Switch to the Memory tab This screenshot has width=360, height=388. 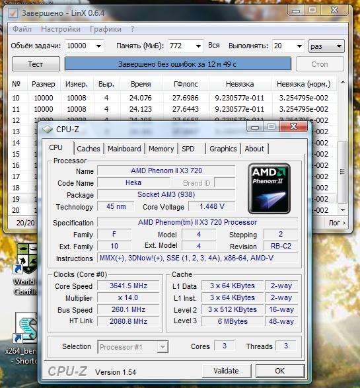click(161, 149)
